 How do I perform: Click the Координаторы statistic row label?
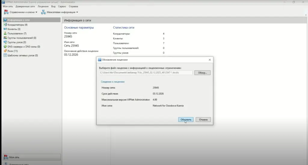pyautogui.click(x=122, y=34)
